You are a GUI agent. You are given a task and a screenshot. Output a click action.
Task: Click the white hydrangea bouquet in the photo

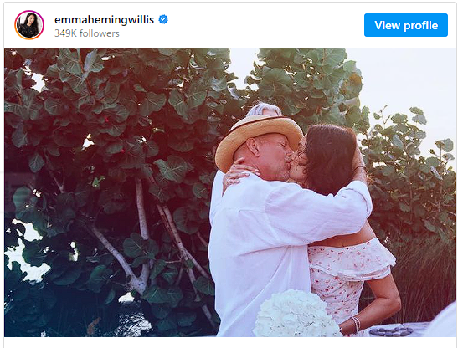(296, 314)
